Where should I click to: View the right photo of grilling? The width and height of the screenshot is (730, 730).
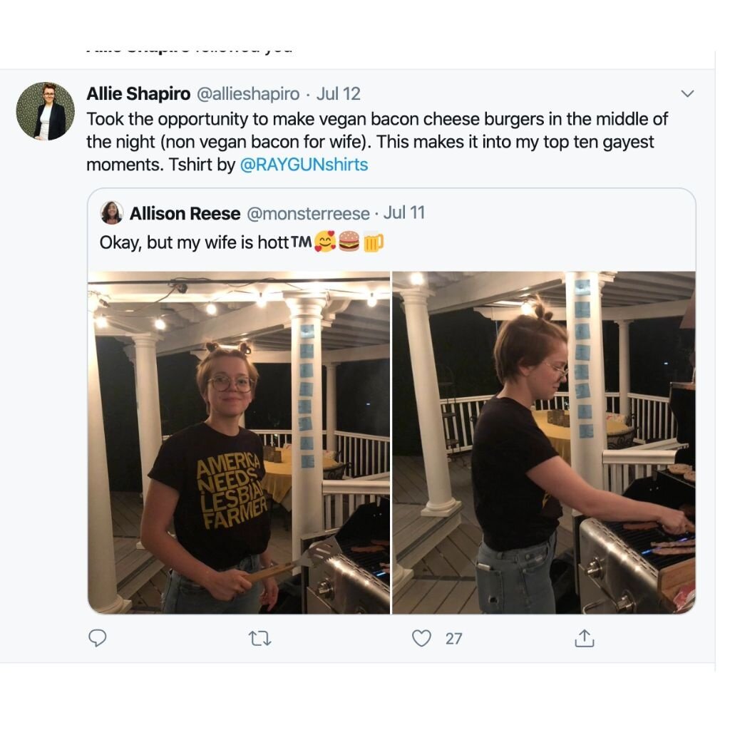pos(543,442)
